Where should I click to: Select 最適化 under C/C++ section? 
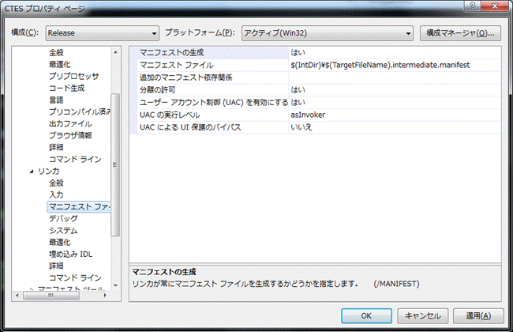(59, 64)
